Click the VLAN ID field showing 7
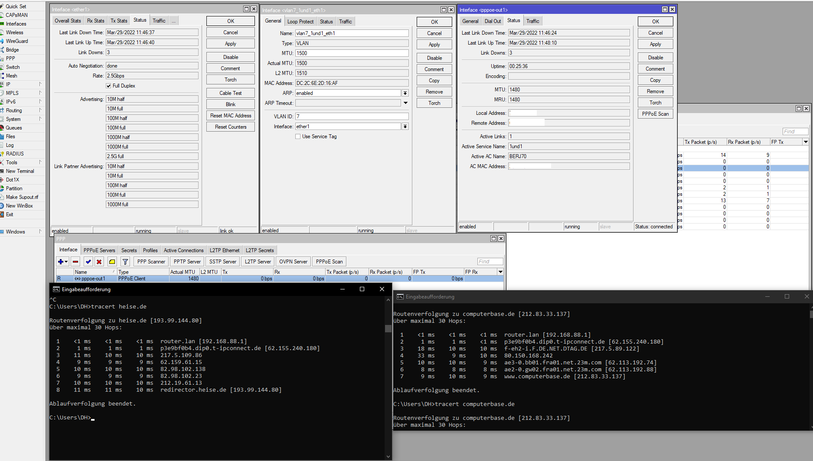The height and width of the screenshot is (461, 813). point(352,117)
